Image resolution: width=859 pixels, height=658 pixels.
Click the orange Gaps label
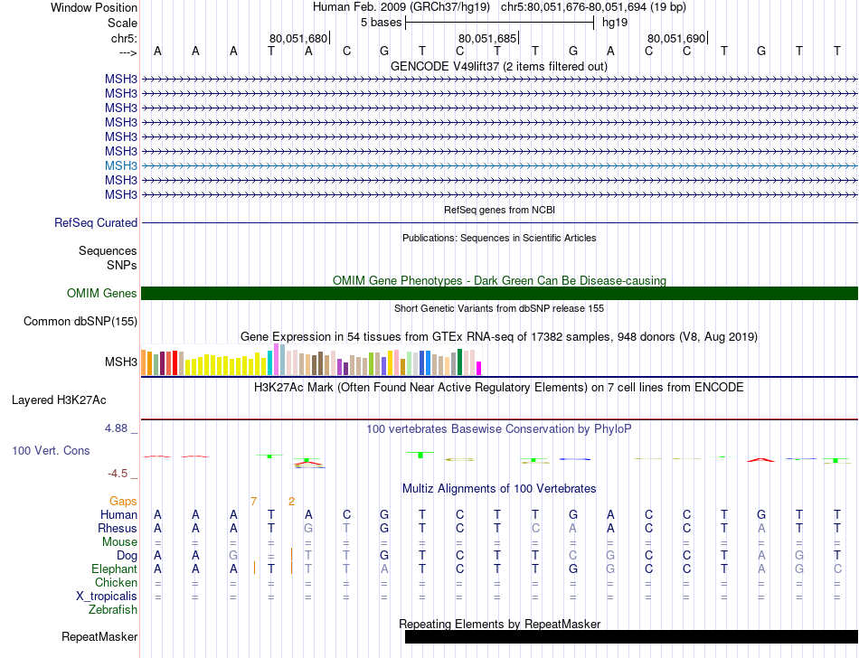click(123, 502)
